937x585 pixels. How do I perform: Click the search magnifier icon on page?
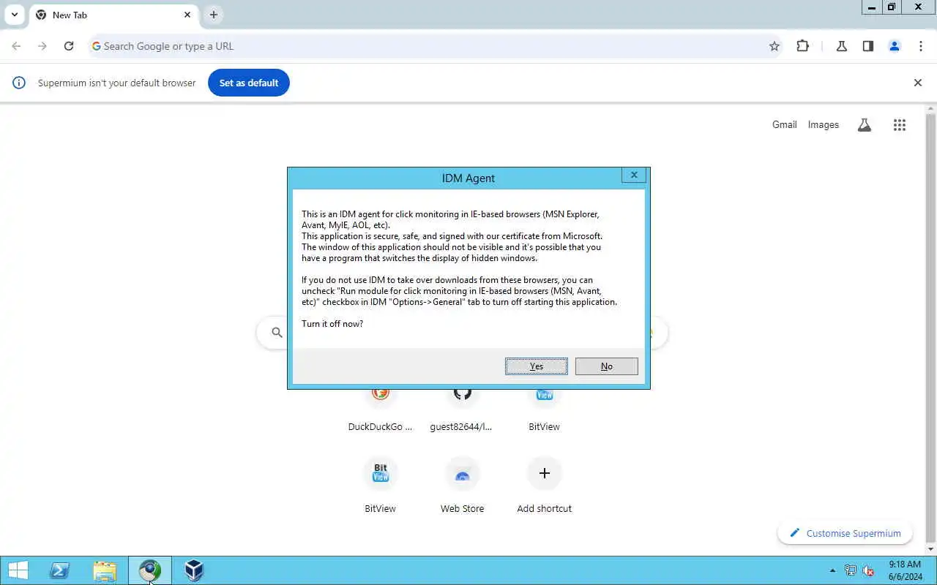point(277,333)
